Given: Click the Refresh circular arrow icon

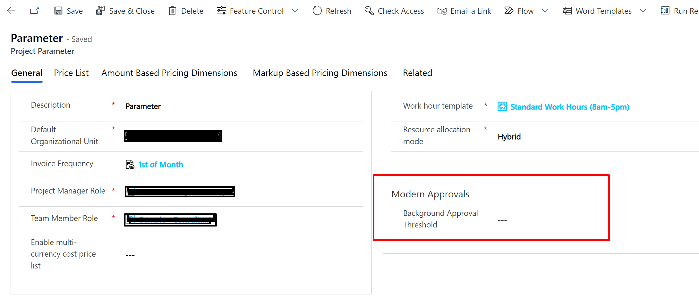Looking at the screenshot, I should coord(317,11).
